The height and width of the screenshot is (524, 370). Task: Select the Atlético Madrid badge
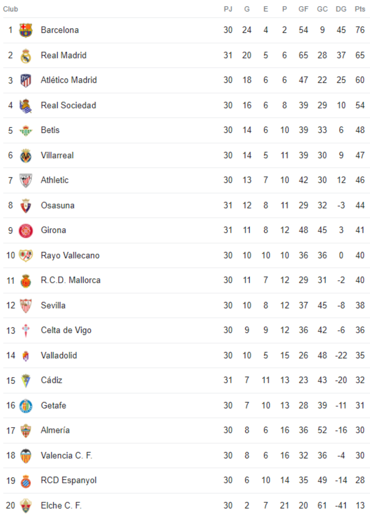(x=26, y=80)
